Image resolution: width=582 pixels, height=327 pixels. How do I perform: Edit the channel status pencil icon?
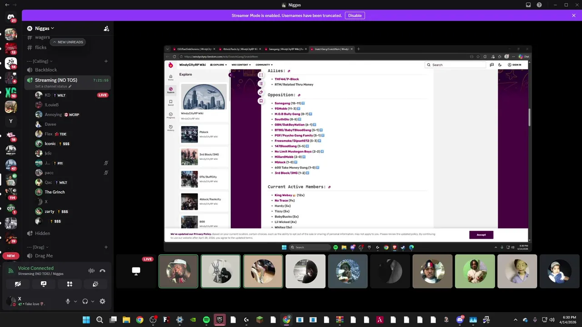[70, 86]
